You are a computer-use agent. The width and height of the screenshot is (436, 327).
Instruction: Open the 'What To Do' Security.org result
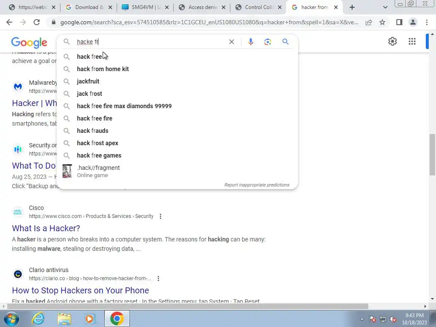coord(34,166)
